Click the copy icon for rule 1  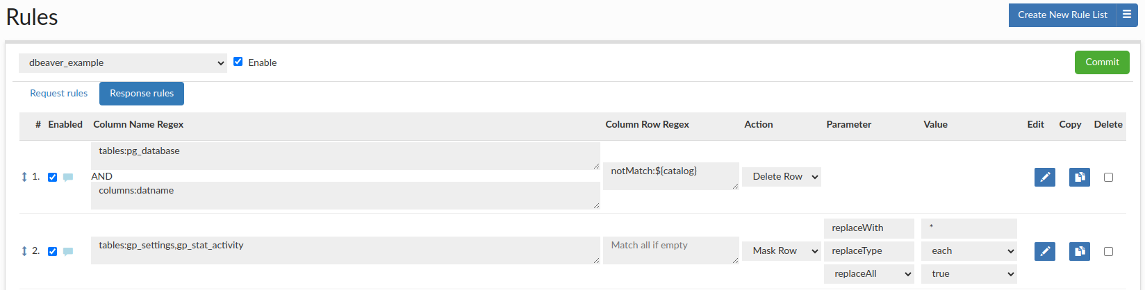coord(1079,177)
